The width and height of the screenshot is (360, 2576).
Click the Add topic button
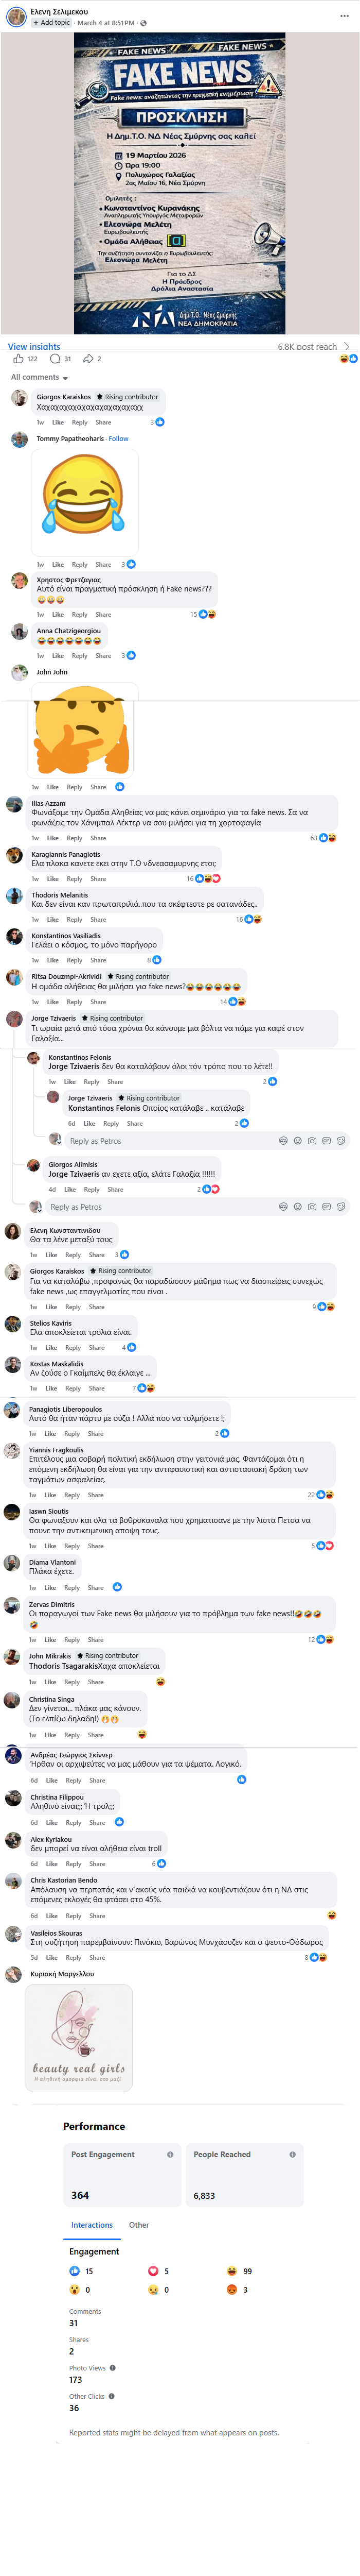point(51,22)
